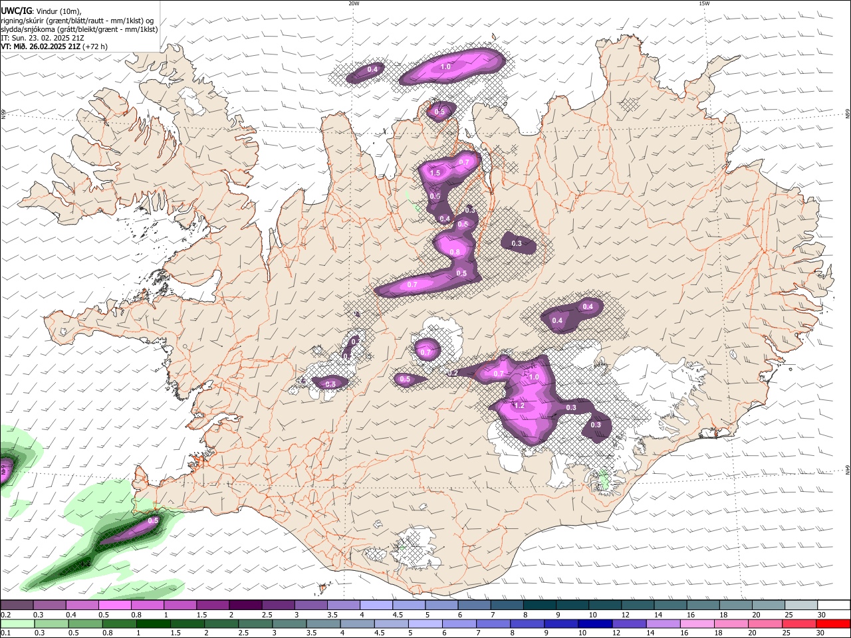Select upper-row white swatch after 30

click(834, 605)
